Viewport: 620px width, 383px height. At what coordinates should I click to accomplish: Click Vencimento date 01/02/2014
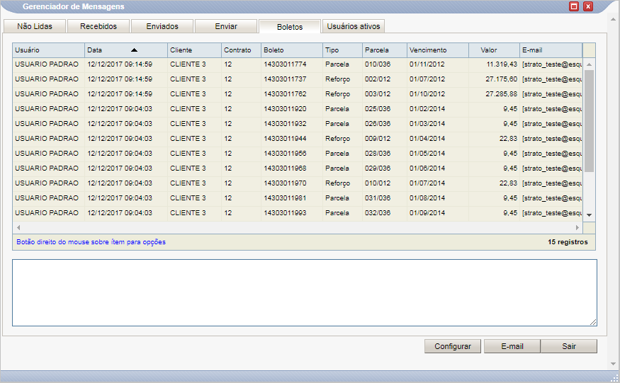coord(427,109)
